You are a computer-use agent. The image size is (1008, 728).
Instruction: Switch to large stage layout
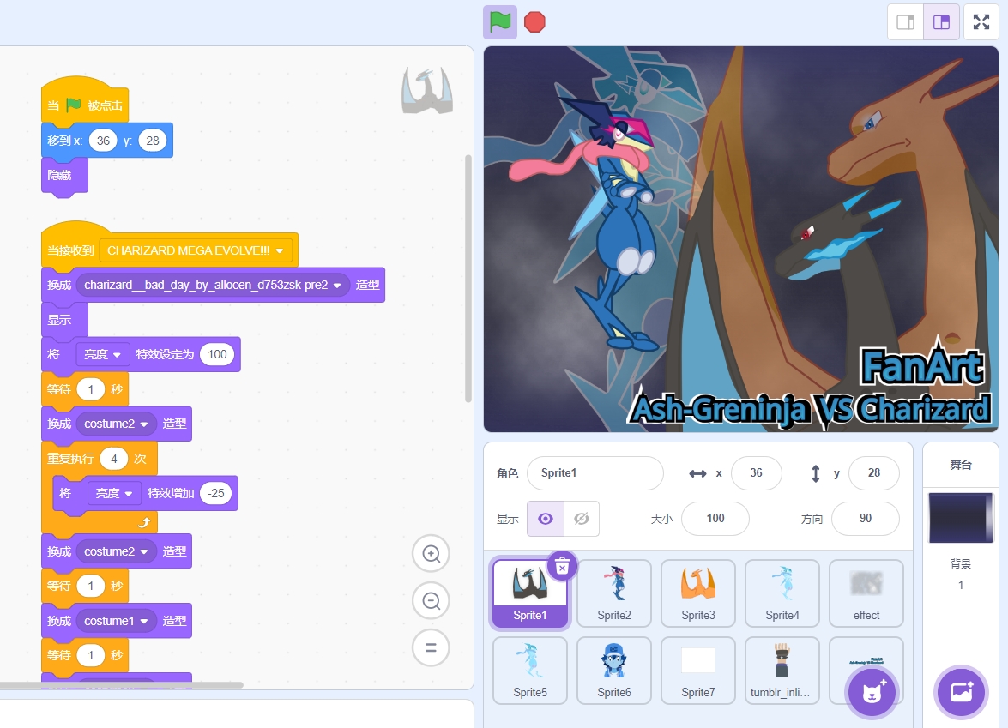(x=941, y=22)
